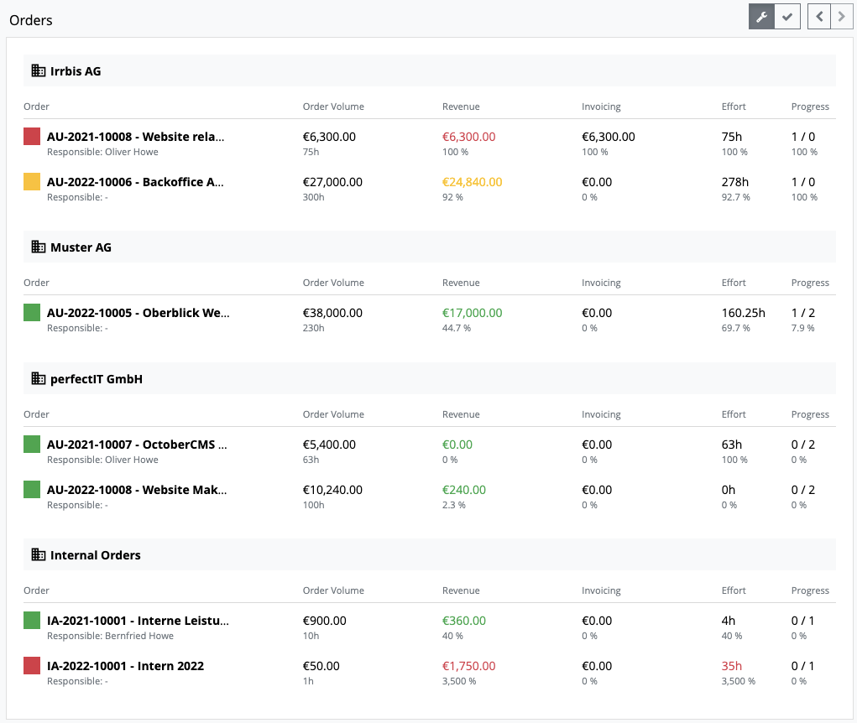Viewport: 857px width, 723px height.
Task: Click revenue percentage 44.7 %
Action: pos(457,328)
